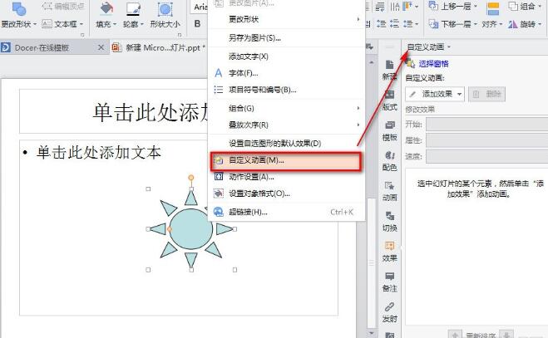Screen dimensions: 548x338
Task: Expand the 旋转 dropdown arrow
Action: pos(540,24)
